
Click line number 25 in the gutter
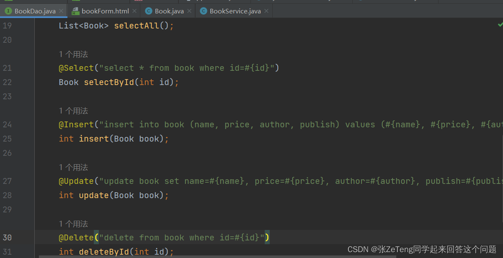point(7,139)
